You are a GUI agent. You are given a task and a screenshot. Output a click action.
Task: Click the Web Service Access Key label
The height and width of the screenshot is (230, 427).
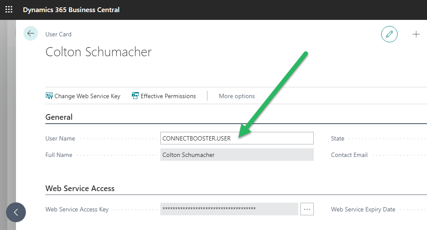pyautogui.click(x=77, y=209)
